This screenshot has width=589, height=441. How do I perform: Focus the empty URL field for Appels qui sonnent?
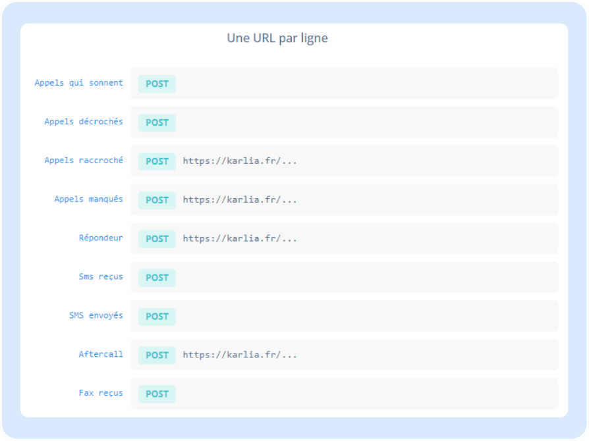[366, 84]
